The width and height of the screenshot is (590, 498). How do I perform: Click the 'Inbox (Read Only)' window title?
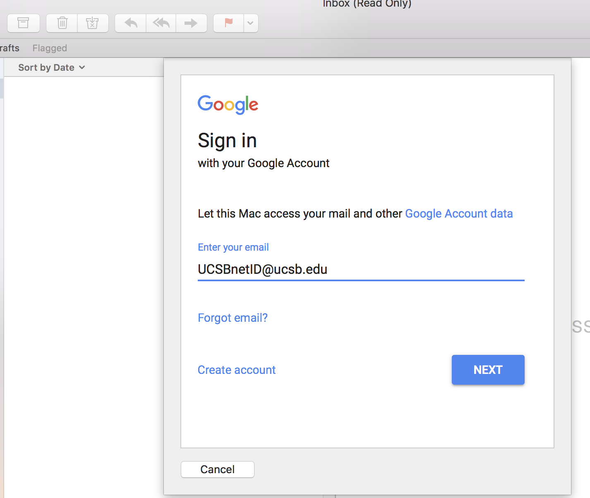[367, 4]
